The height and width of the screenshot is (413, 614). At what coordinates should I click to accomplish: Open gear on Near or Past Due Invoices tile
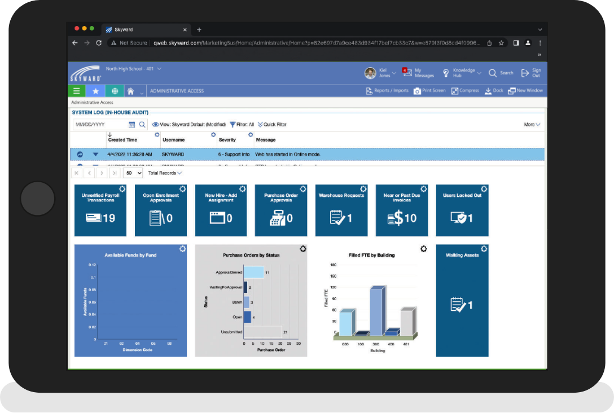coord(424,189)
